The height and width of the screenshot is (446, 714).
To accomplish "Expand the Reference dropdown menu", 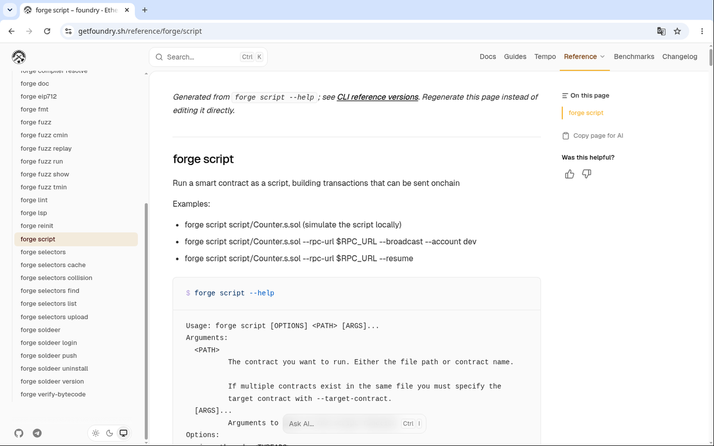I will tap(585, 57).
